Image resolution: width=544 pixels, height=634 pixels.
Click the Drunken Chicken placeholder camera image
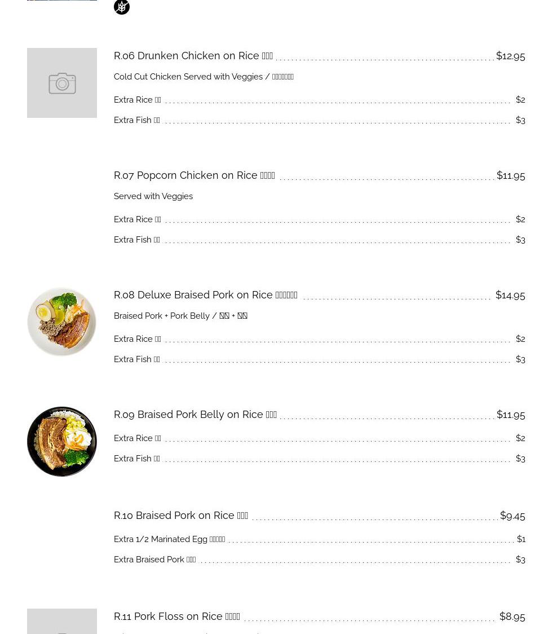(x=62, y=83)
